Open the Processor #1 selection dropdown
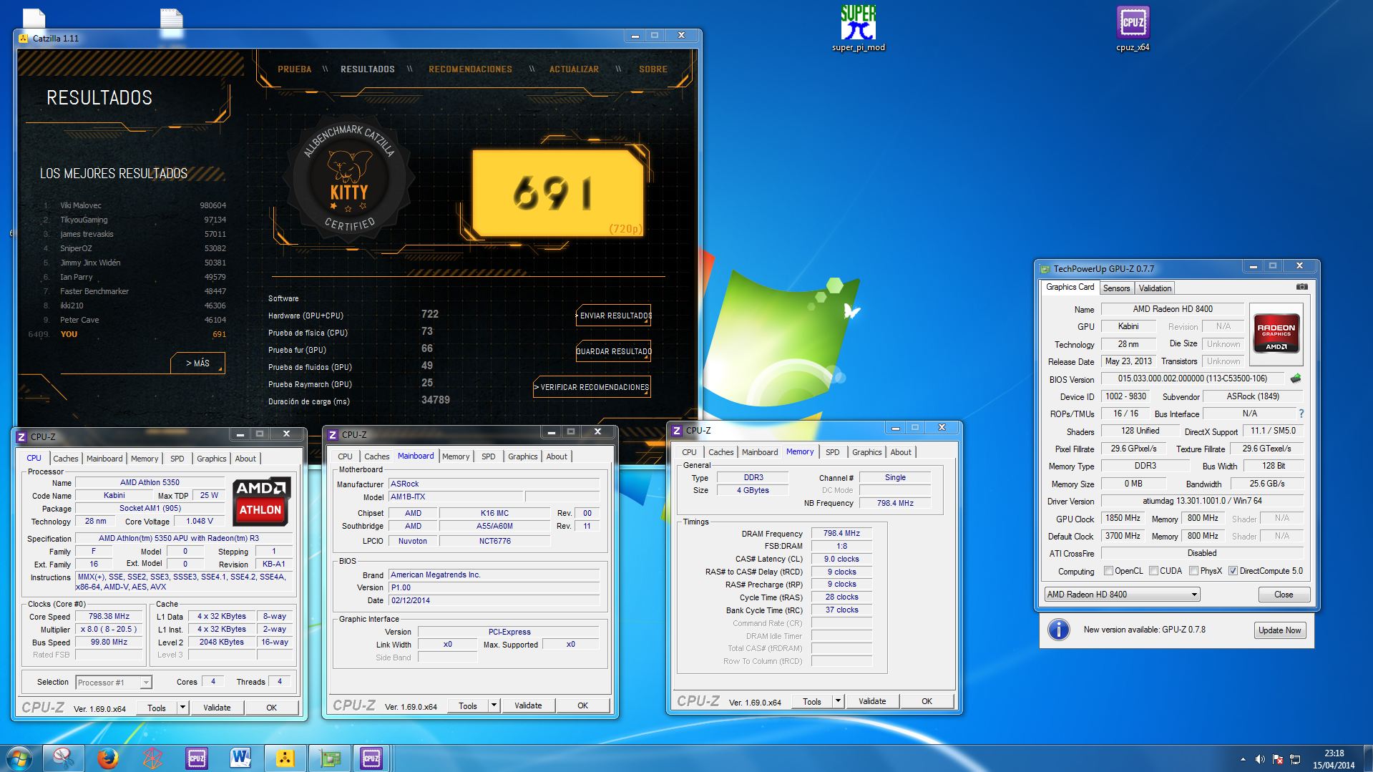The height and width of the screenshot is (772, 1373). coord(114,683)
